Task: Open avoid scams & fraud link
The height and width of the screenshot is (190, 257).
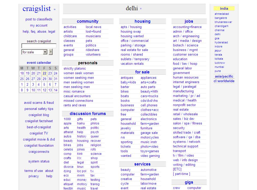Action: [x=39, y=103]
